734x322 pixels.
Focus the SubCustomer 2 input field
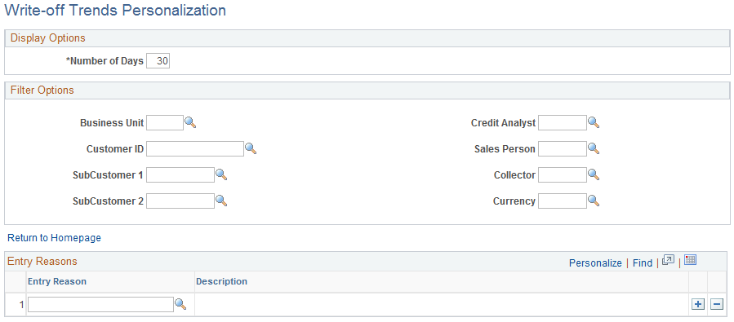[x=180, y=201]
